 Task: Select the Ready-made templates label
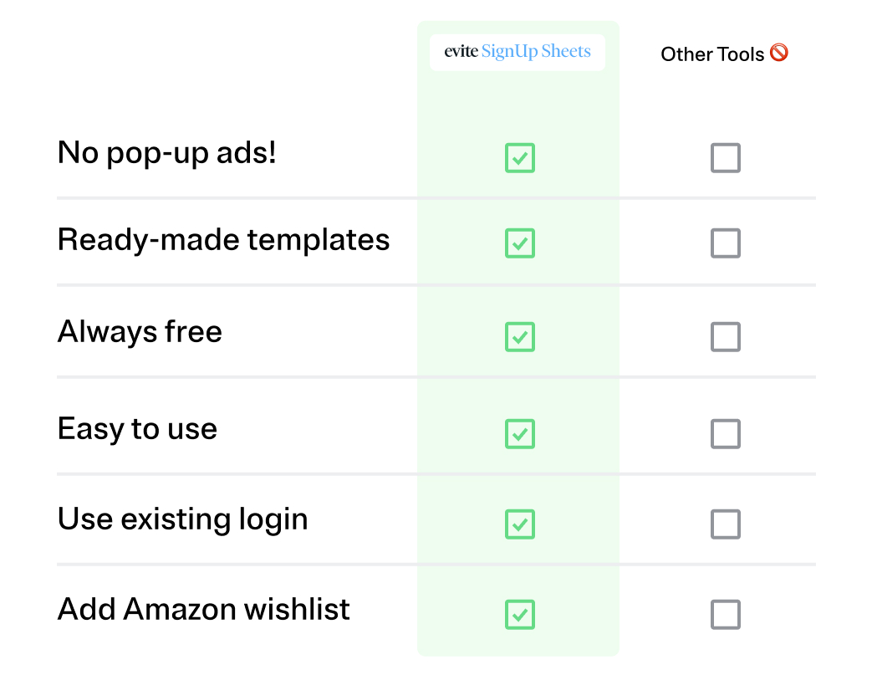point(223,240)
